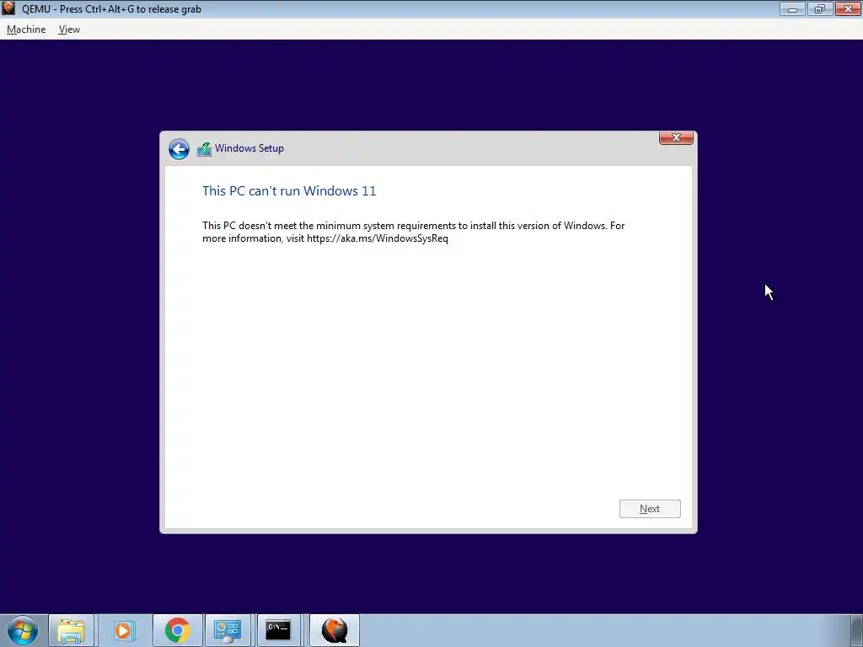Open the Control Panel taskbar icon

pyautogui.click(x=228, y=630)
